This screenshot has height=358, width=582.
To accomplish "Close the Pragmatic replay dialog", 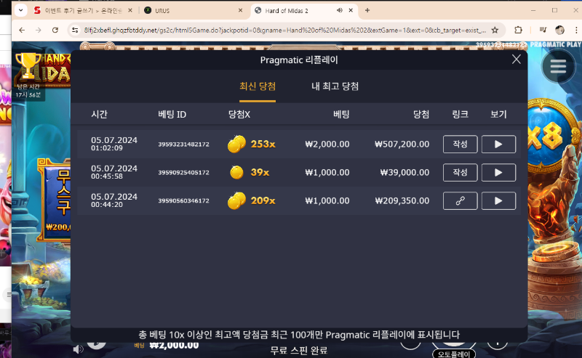I will click(517, 60).
